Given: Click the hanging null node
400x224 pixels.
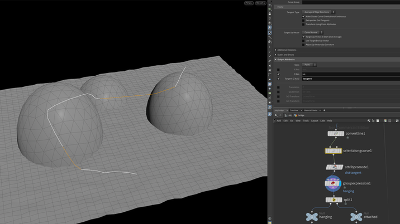Looking at the screenshot, I should [x=312, y=217].
